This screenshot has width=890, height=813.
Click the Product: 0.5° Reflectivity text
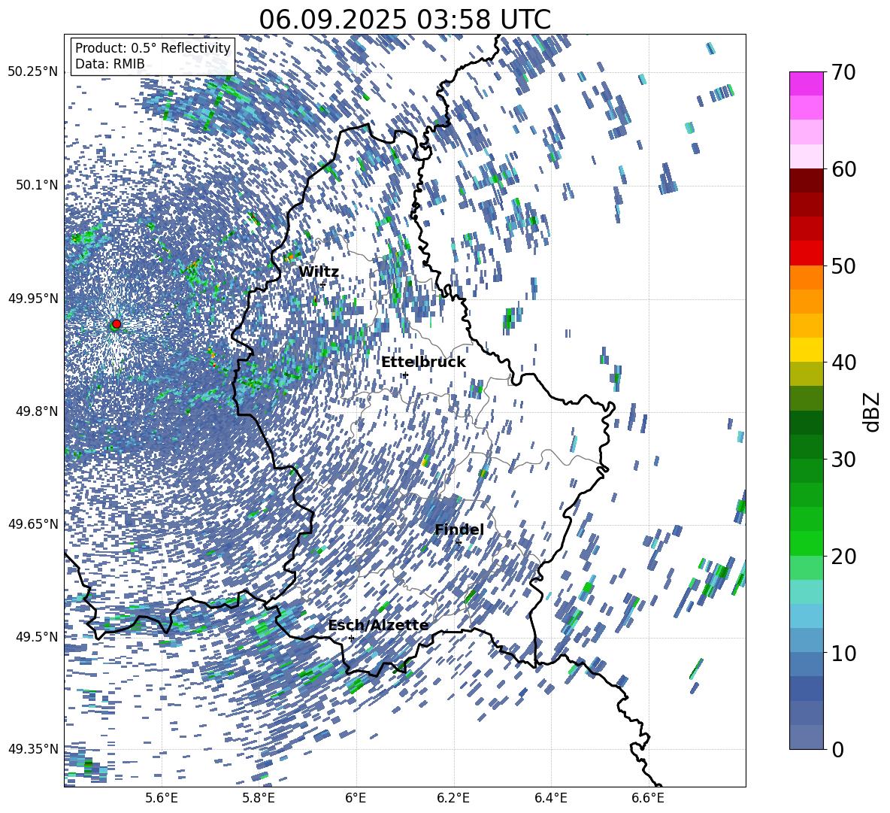(x=153, y=47)
